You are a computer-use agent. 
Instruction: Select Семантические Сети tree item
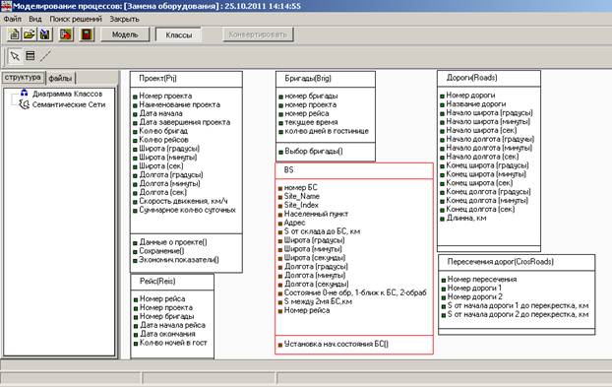[x=69, y=104]
